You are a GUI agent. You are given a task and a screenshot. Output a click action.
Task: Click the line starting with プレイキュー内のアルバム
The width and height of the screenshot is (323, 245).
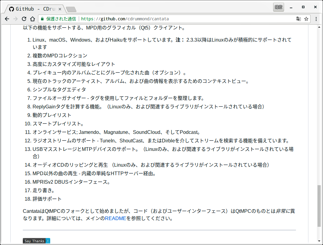click(109, 73)
